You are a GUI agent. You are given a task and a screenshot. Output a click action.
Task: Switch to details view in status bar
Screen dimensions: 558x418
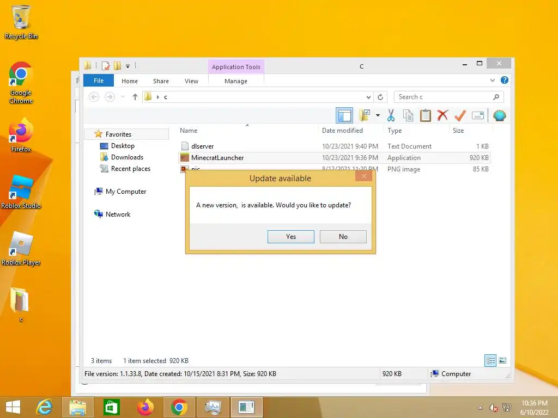490,361
